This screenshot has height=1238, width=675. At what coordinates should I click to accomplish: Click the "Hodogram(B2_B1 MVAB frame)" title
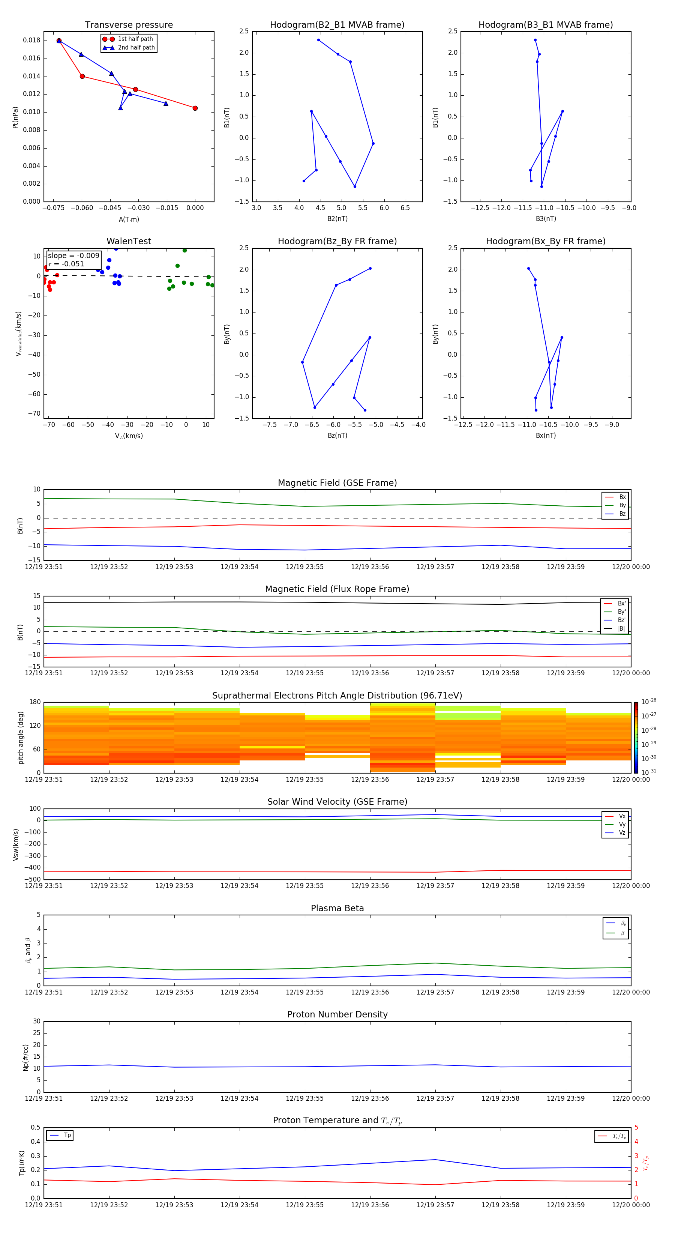pos(337,25)
